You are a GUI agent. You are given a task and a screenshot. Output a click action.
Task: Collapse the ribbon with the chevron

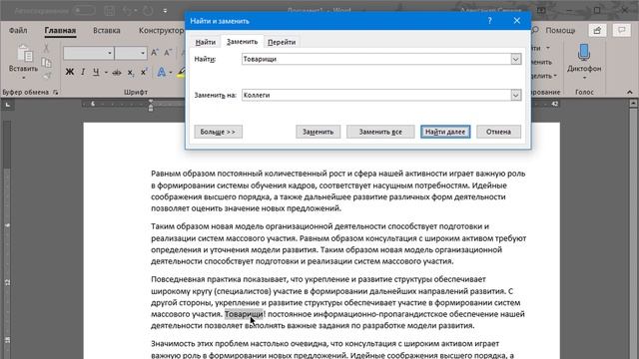[x=630, y=92]
